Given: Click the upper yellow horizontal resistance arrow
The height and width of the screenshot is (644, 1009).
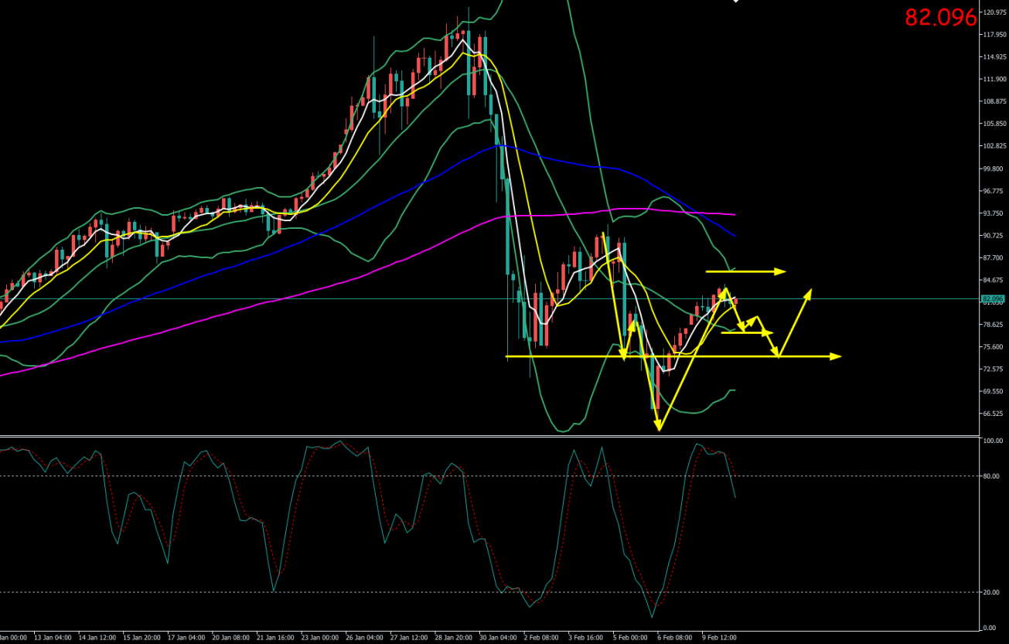Looking at the screenshot, I should (x=779, y=271).
